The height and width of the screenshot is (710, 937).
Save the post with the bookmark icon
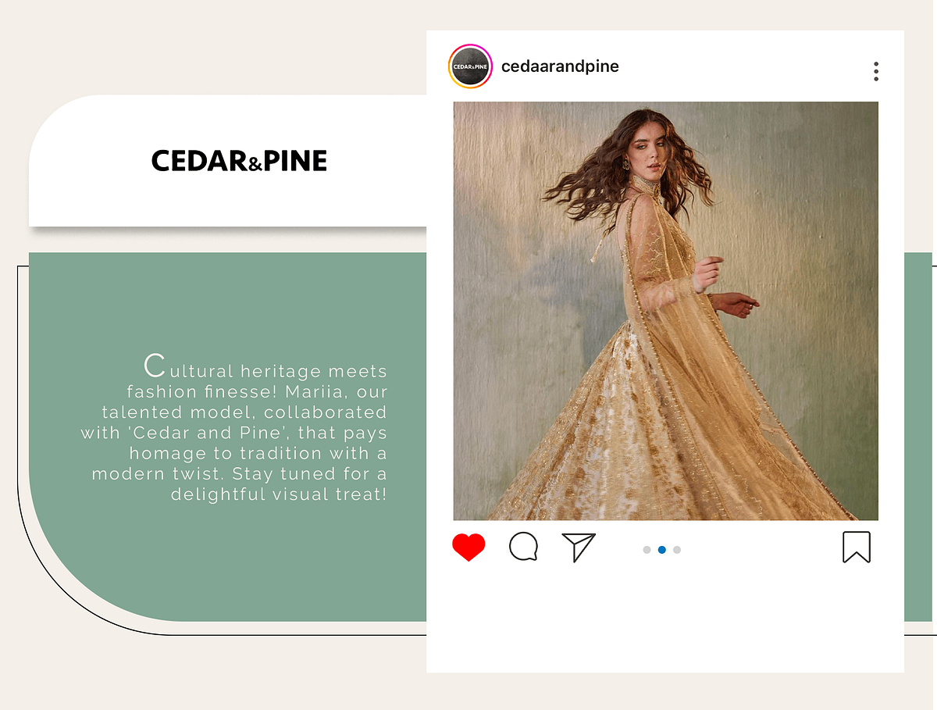pos(857,547)
